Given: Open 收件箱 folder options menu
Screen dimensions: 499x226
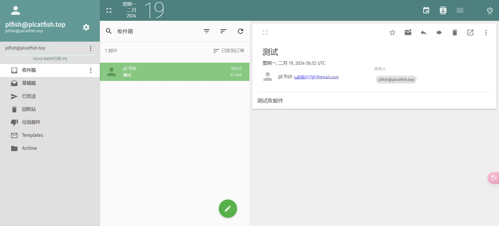Looking at the screenshot, I should pos(91,70).
